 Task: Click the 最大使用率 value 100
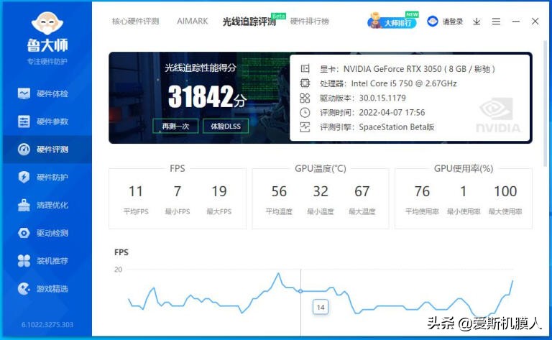[x=505, y=191]
